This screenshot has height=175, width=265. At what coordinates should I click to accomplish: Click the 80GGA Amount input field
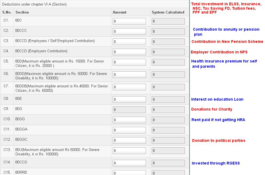click(x=129, y=130)
